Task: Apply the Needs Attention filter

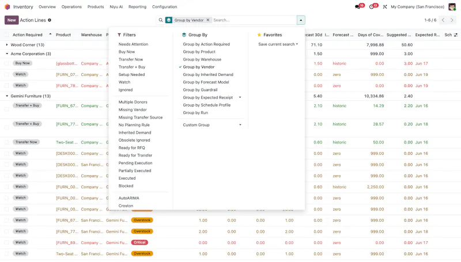Action: [x=133, y=44]
